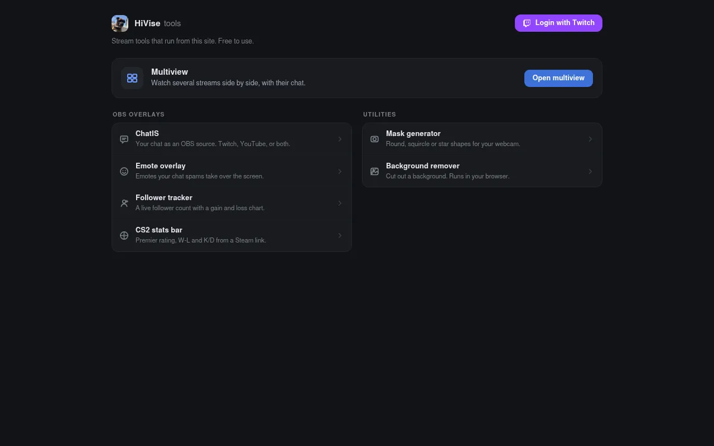Open Mask generator via its chevron arrow
This screenshot has height=446, width=714.
click(590, 139)
